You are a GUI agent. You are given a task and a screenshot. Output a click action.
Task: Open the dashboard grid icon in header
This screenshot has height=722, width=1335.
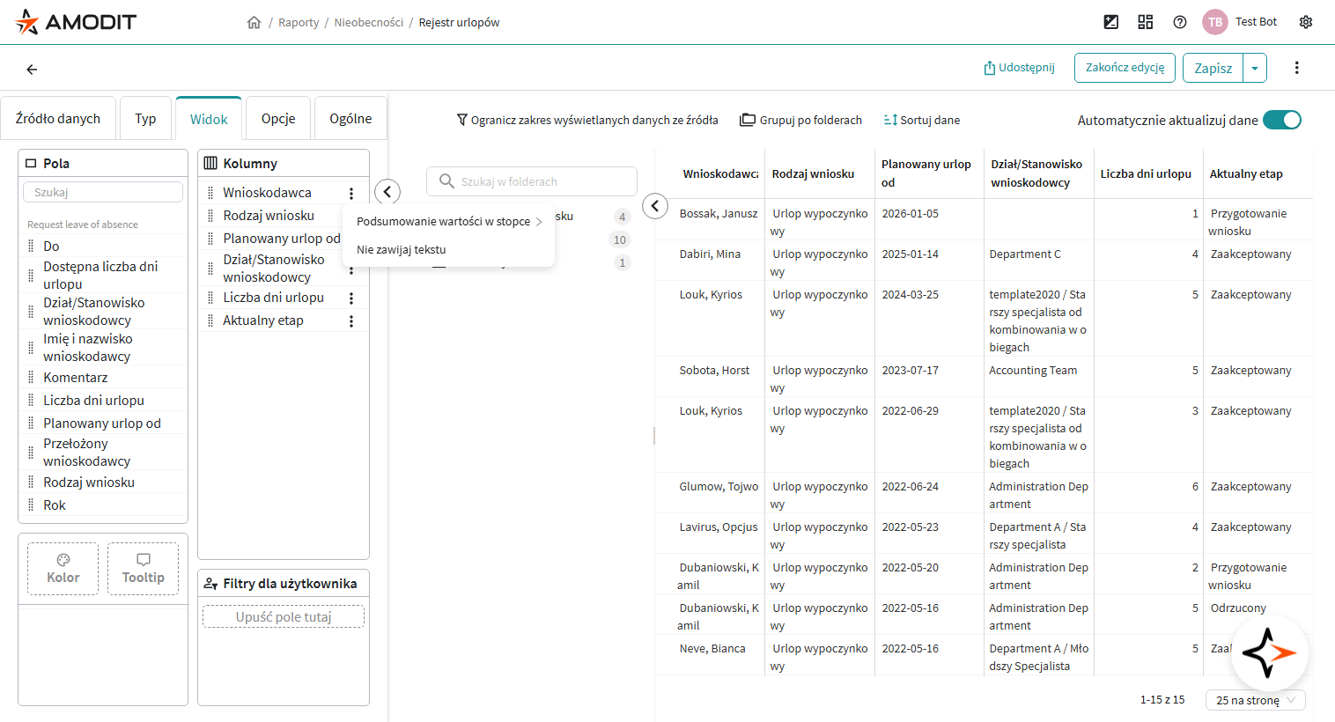1146,22
